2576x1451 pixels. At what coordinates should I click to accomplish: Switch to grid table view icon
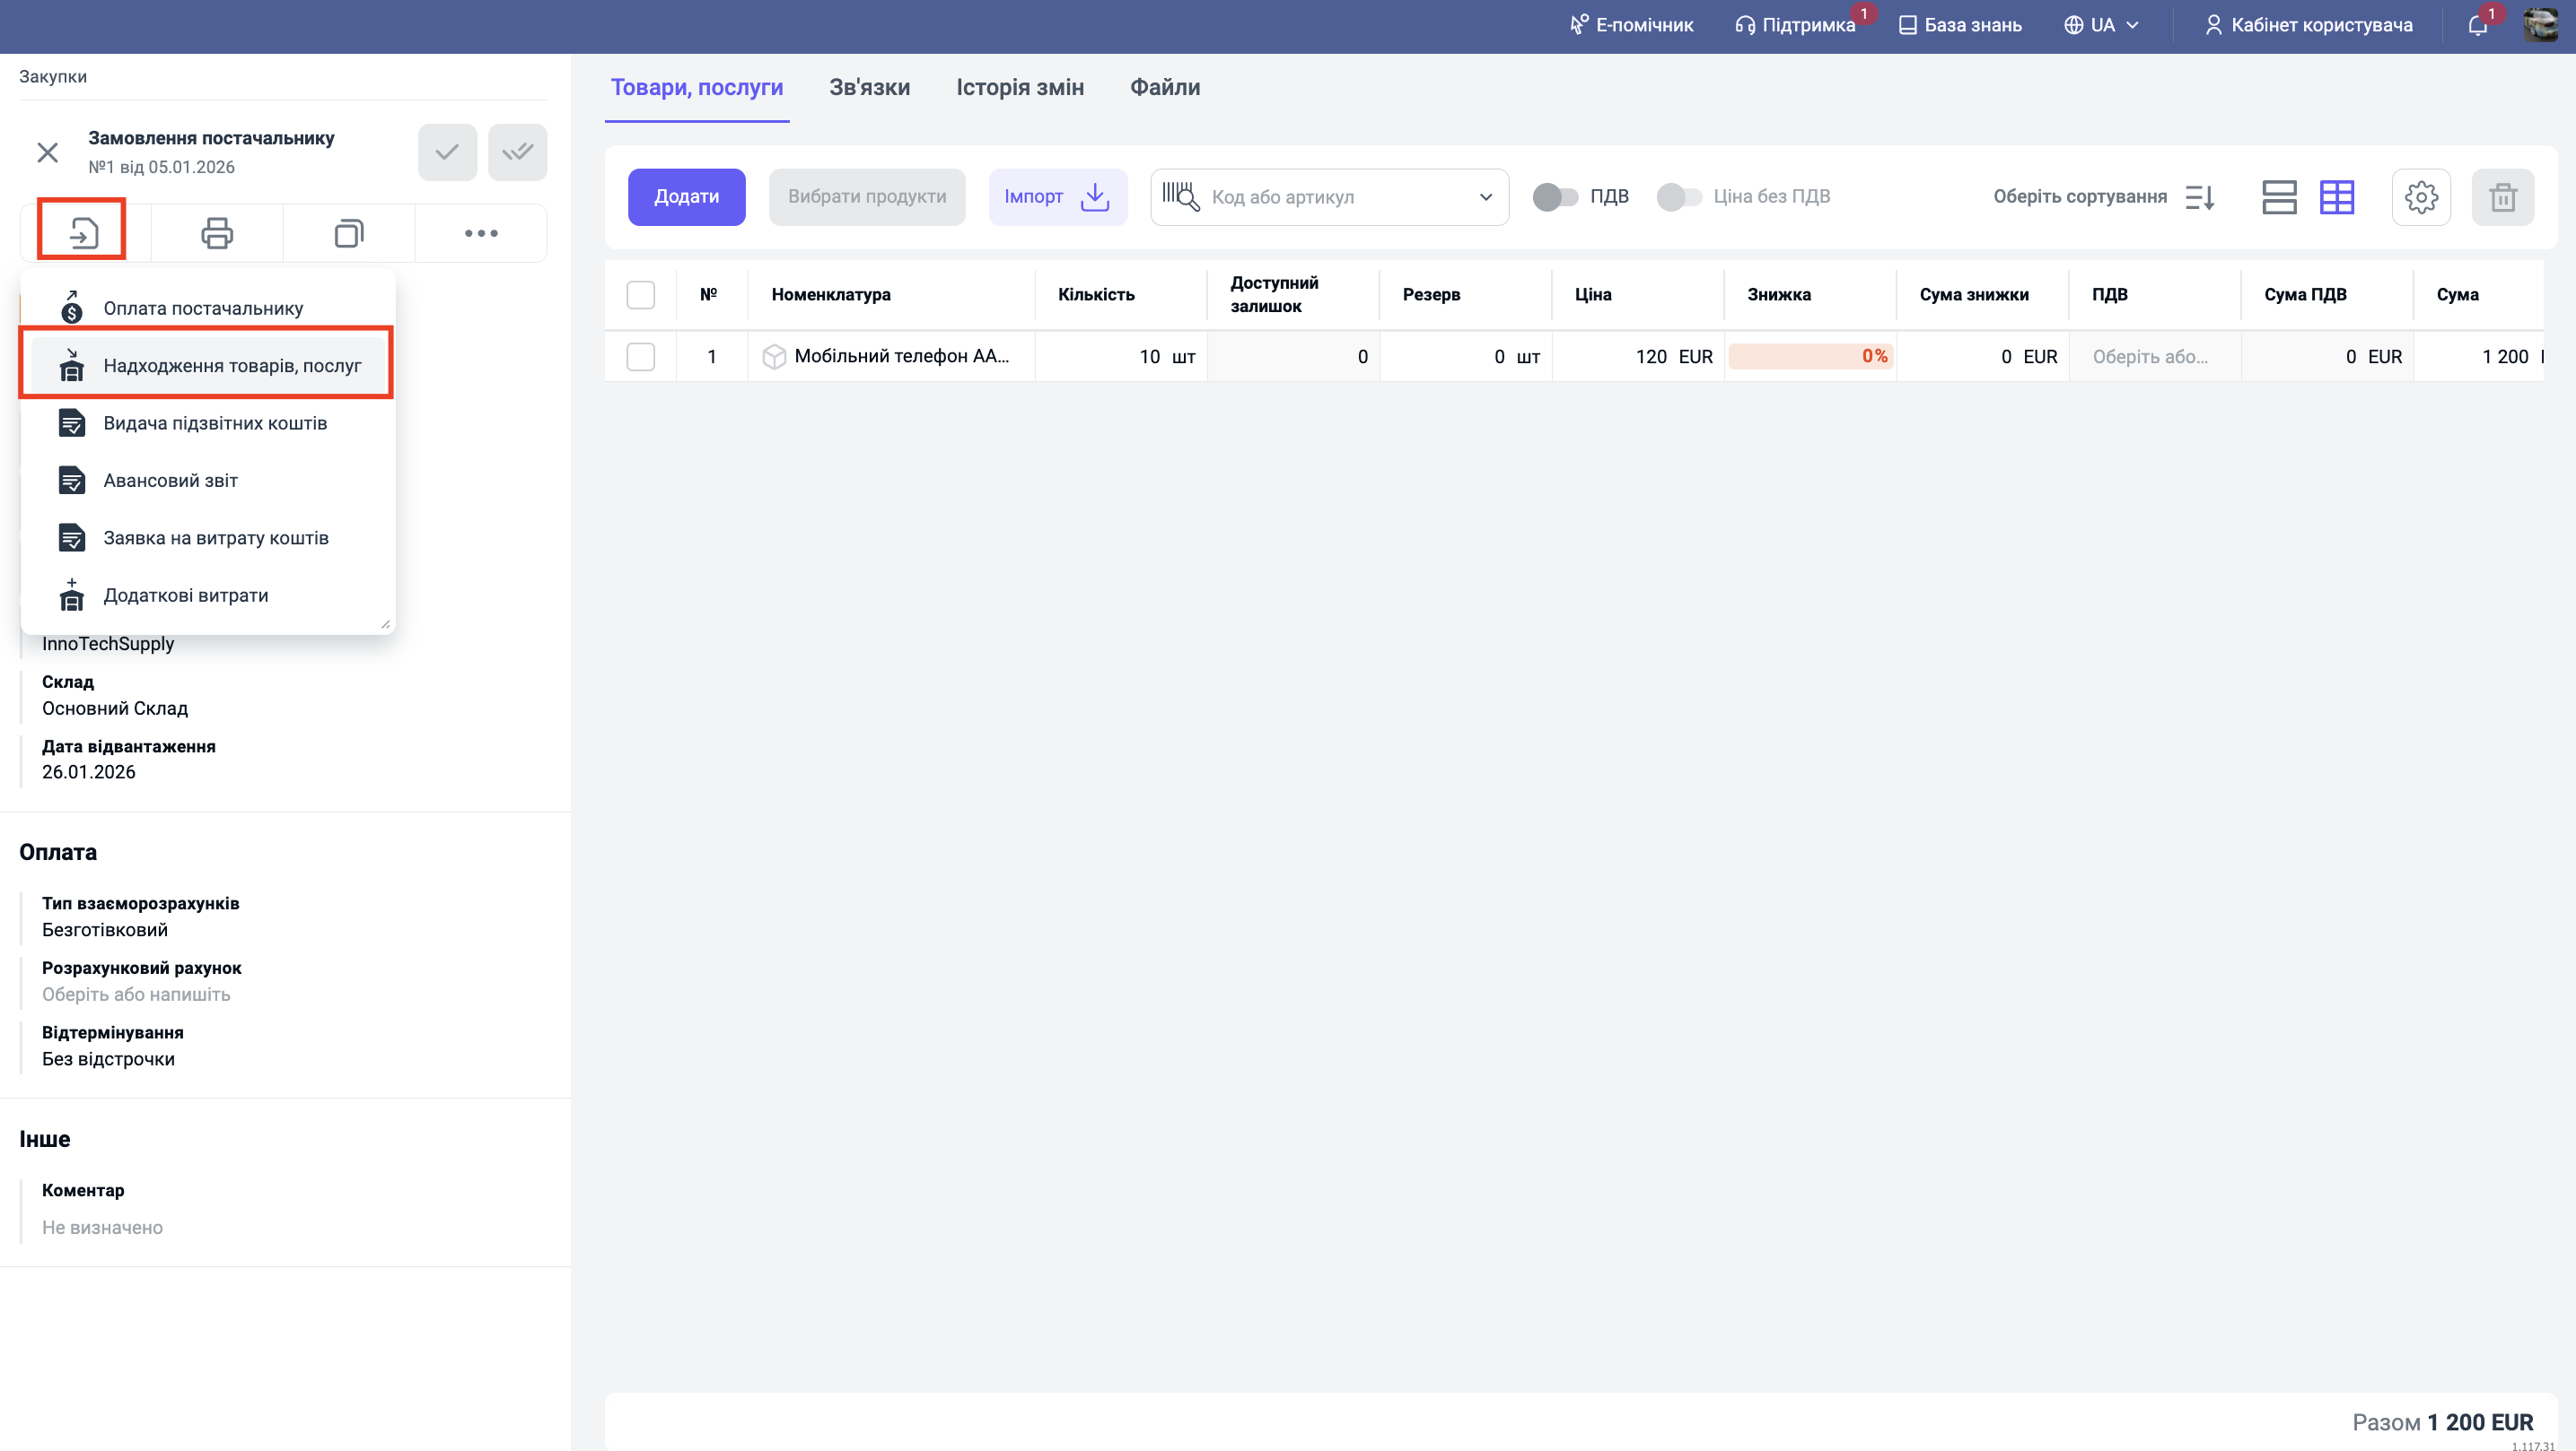pyautogui.click(x=2336, y=197)
